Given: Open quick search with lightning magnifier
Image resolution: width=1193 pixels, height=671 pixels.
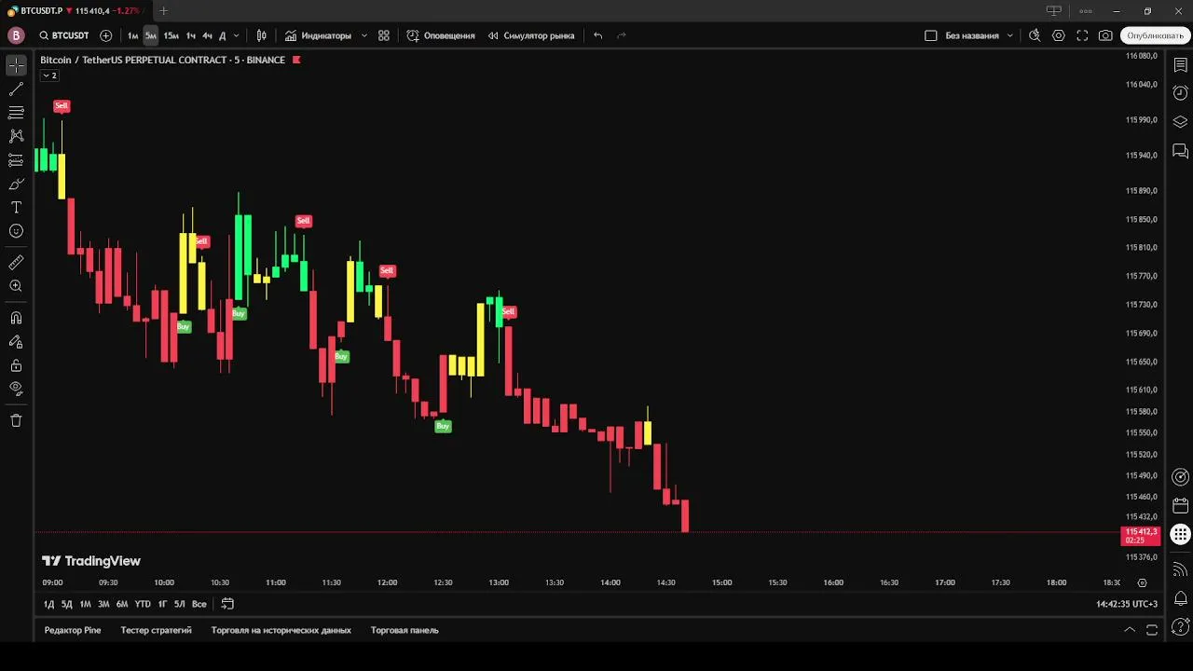Looking at the screenshot, I should pyautogui.click(x=1035, y=35).
